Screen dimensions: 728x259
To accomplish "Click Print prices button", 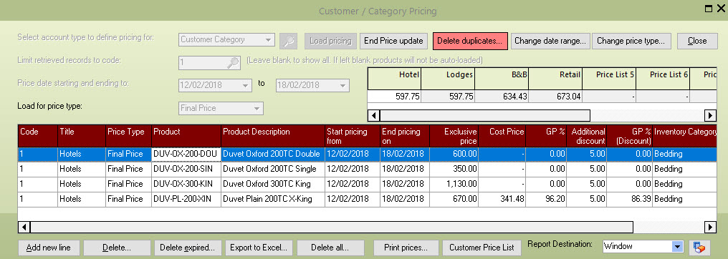I will 406,248.
